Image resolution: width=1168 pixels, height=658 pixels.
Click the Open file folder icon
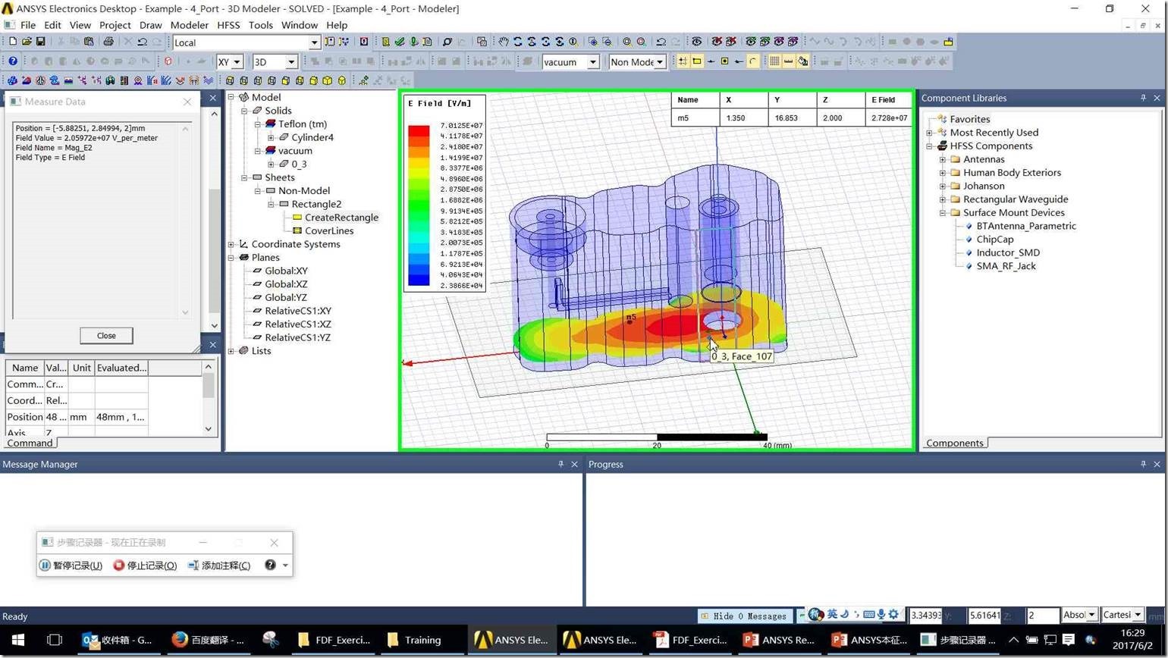click(x=27, y=42)
